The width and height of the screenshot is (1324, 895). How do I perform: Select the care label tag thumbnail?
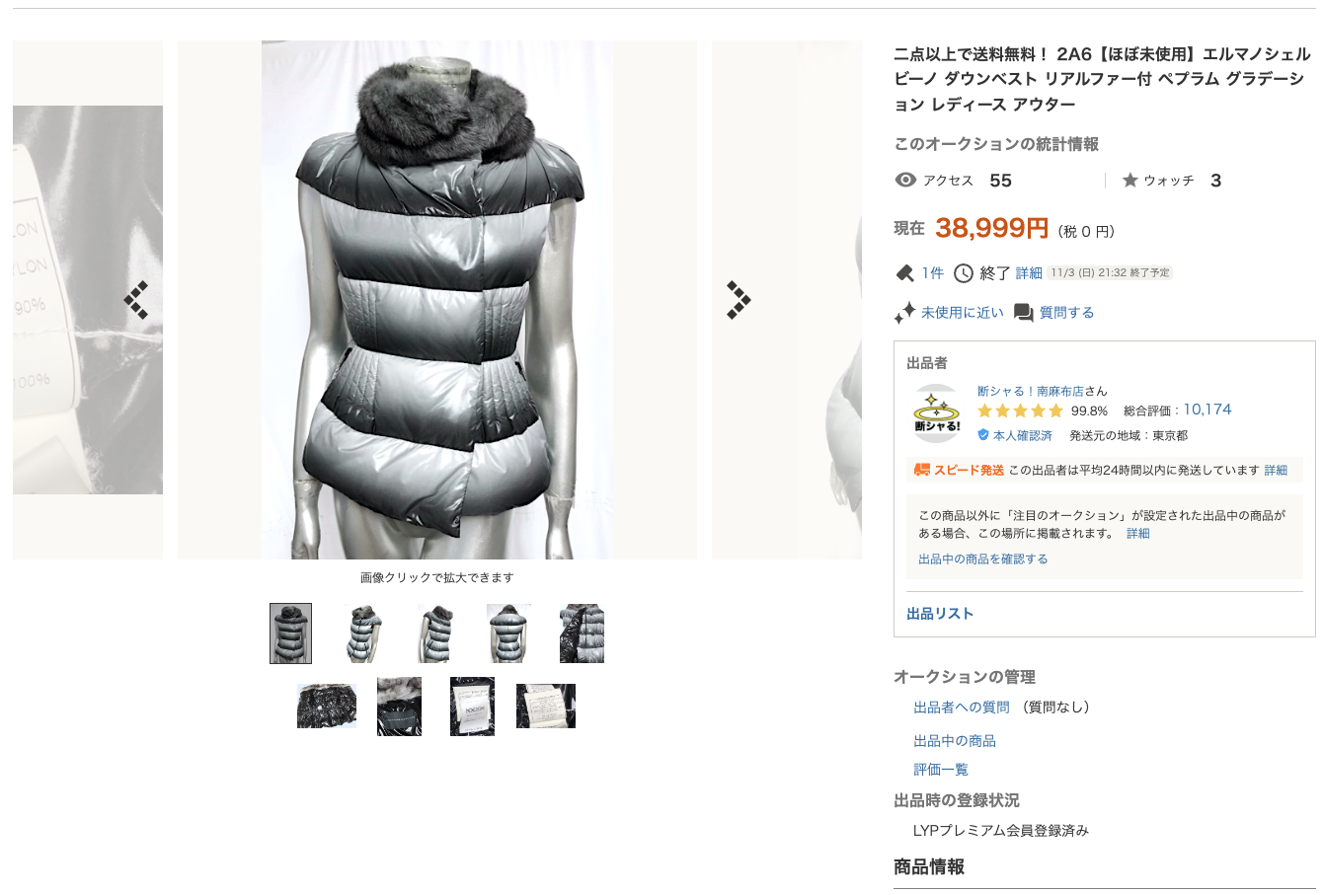pos(546,707)
